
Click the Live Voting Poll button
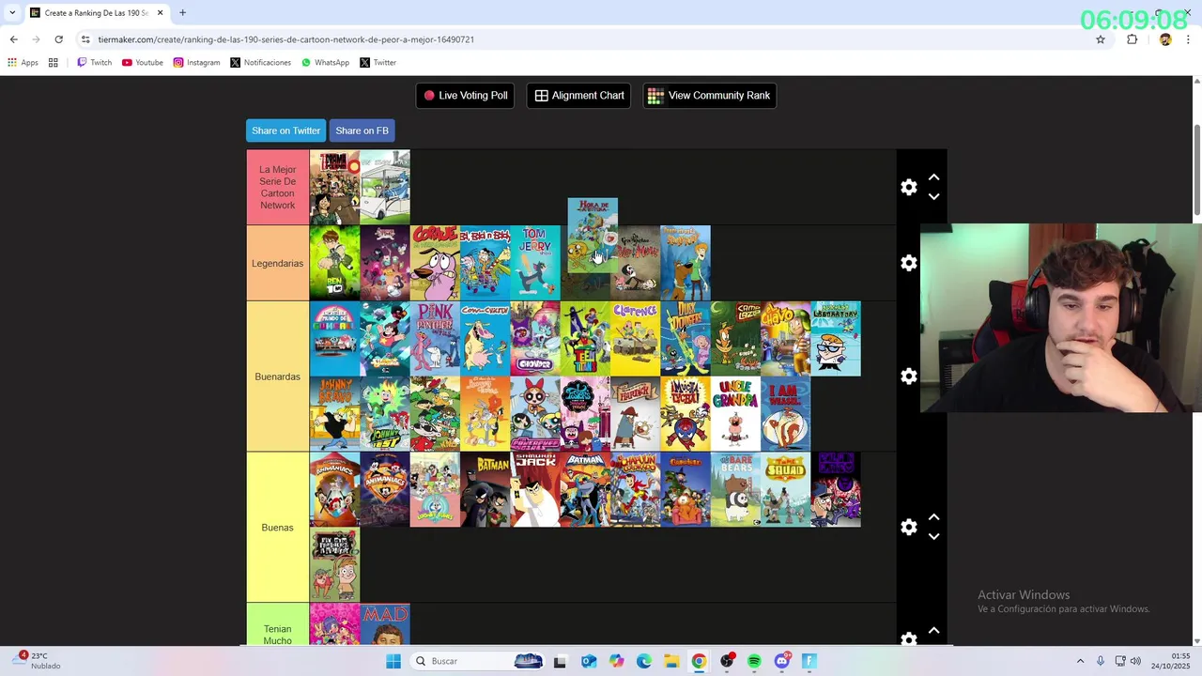[x=465, y=96]
